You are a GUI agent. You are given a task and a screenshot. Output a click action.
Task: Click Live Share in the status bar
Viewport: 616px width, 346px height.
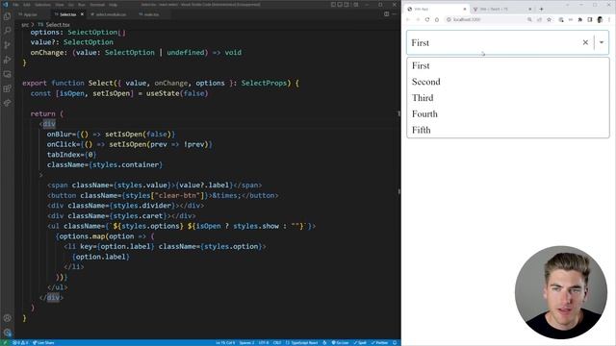point(43,342)
